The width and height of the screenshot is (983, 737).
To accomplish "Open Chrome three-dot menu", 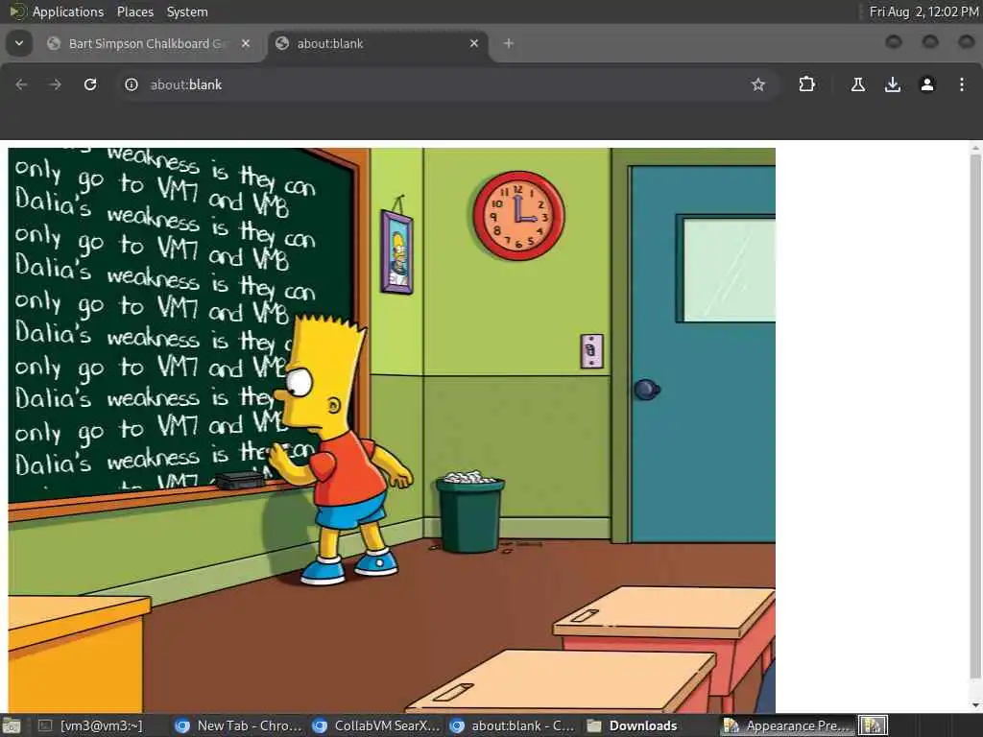I will tap(962, 84).
